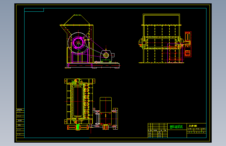
Task: Select the feed hopper atop the front view
Action: click(77, 20)
